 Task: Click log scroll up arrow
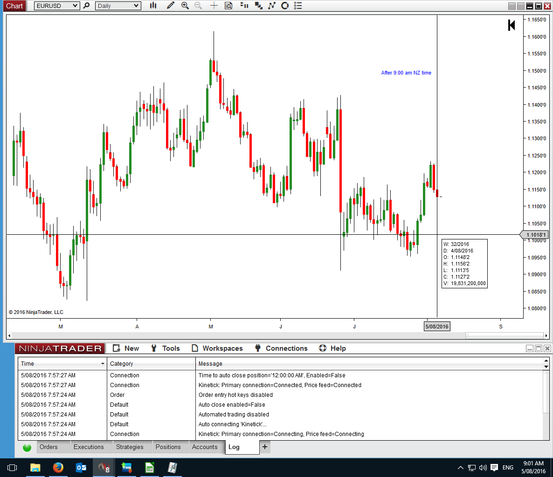coord(546,361)
